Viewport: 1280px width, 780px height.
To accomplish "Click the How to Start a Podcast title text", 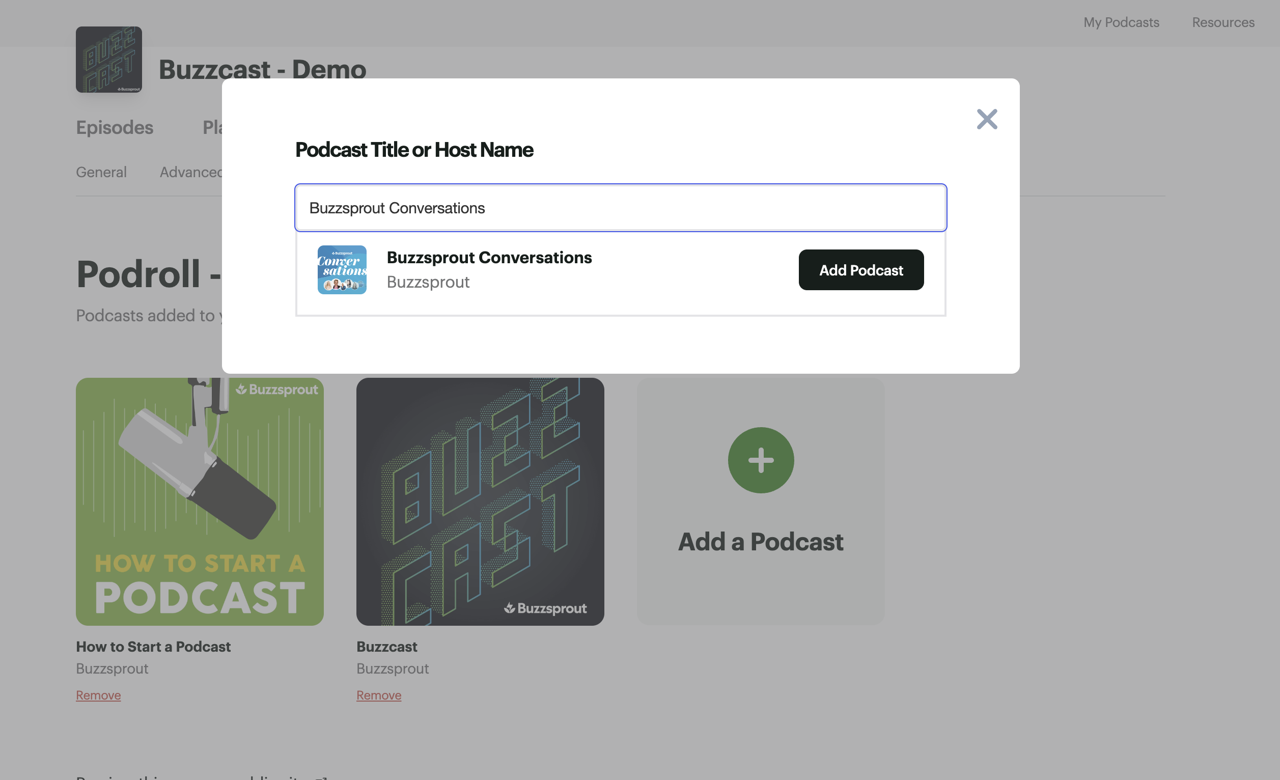I will point(153,647).
